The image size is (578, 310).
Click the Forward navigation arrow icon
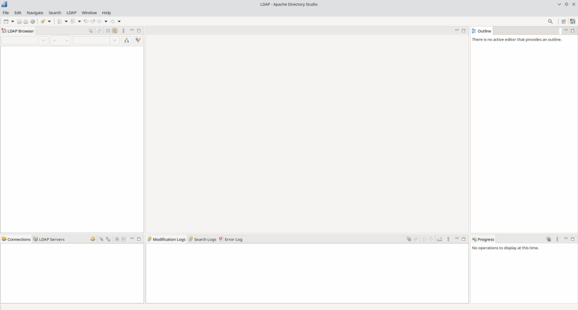[x=112, y=21]
